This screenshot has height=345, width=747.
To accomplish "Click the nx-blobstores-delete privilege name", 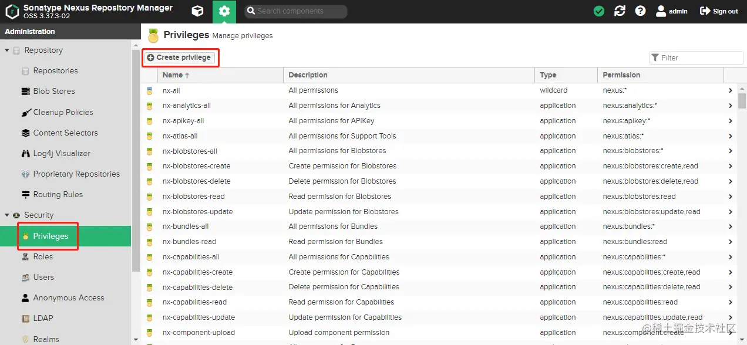I will tap(197, 181).
